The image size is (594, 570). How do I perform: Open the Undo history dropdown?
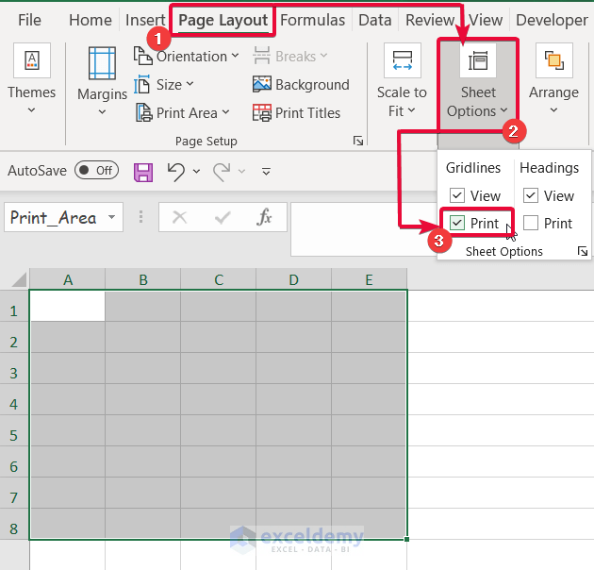click(x=196, y=172)
